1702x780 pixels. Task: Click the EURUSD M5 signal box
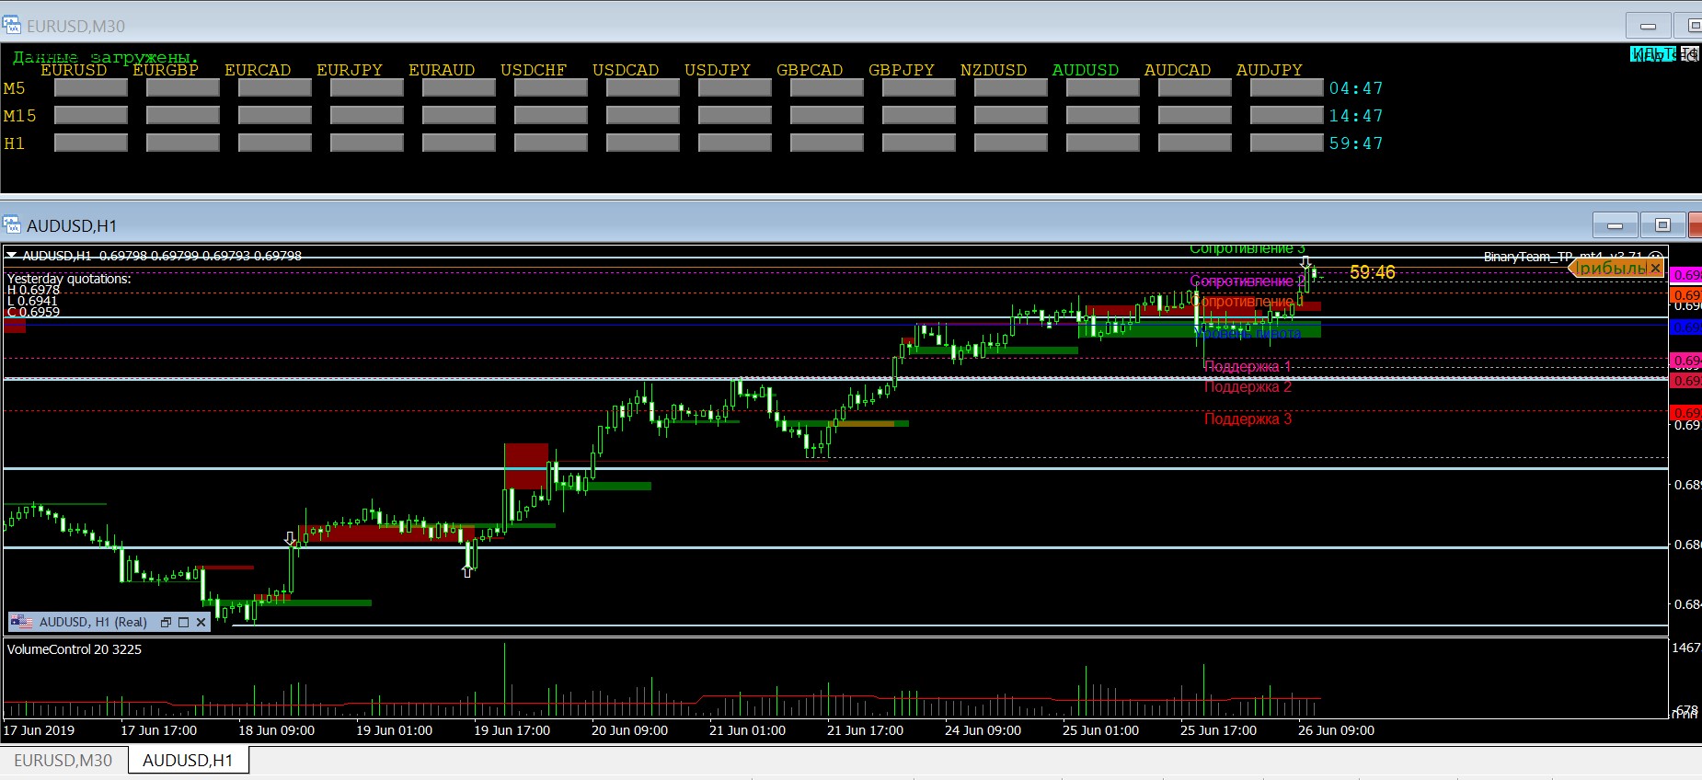(90, 88)
